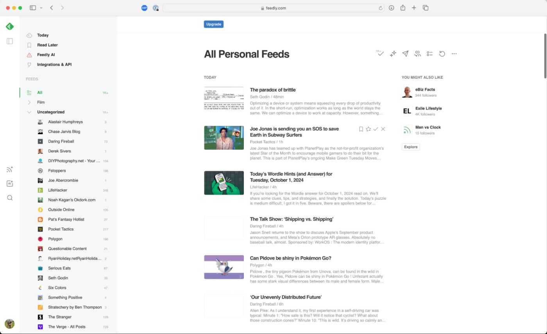This screenshot has width=547, height=334.
Task: Follow Man vs Clock suggested feed
Action: click(428, 127)
